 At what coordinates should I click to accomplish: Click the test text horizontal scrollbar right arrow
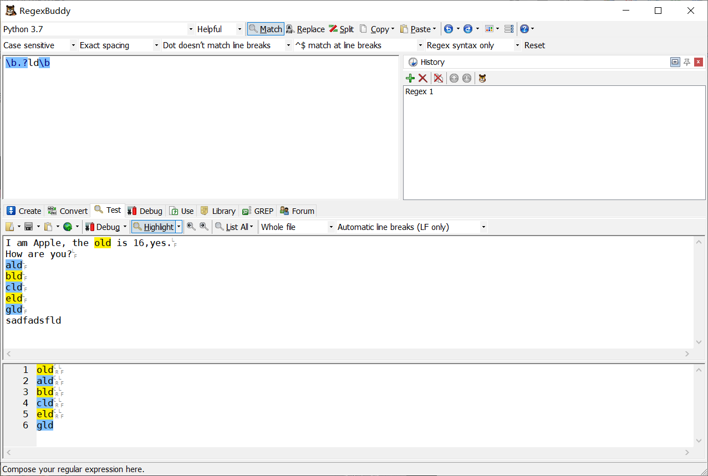coord(687,354)
